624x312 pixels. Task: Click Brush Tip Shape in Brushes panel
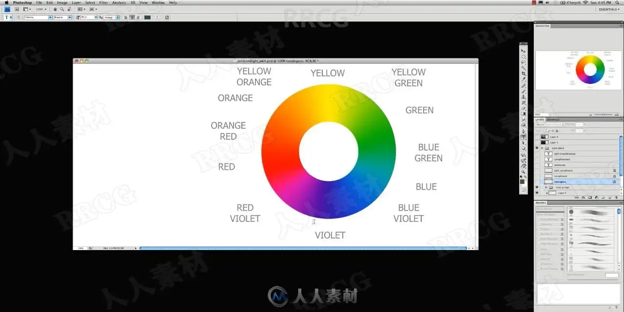coord(550,214)
